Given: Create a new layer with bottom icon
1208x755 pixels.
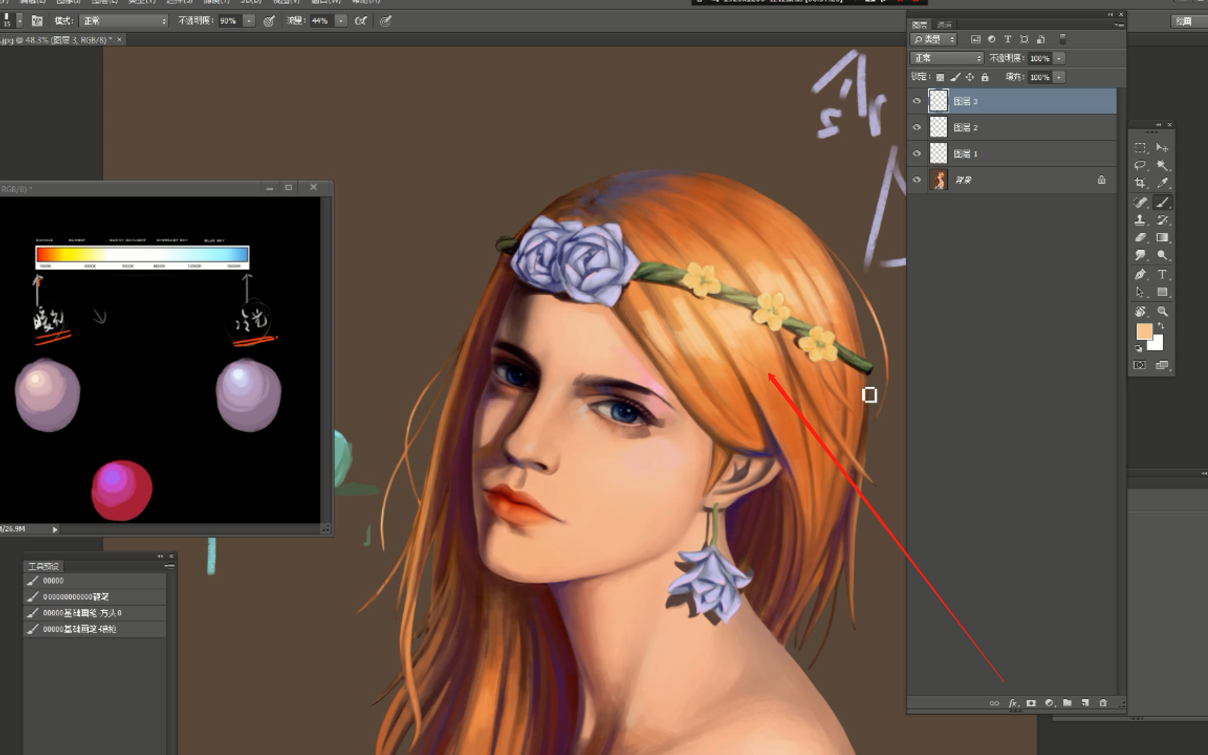Looking at the screenshot, I should coord(1085,703).
